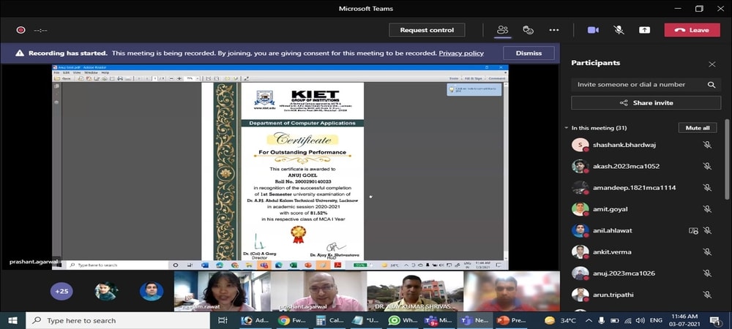Image resolution: width=732 pixels, height=329 pixels.
Task: Select prashant.agarwal's video thumbnail
Action: coord(318,291)
